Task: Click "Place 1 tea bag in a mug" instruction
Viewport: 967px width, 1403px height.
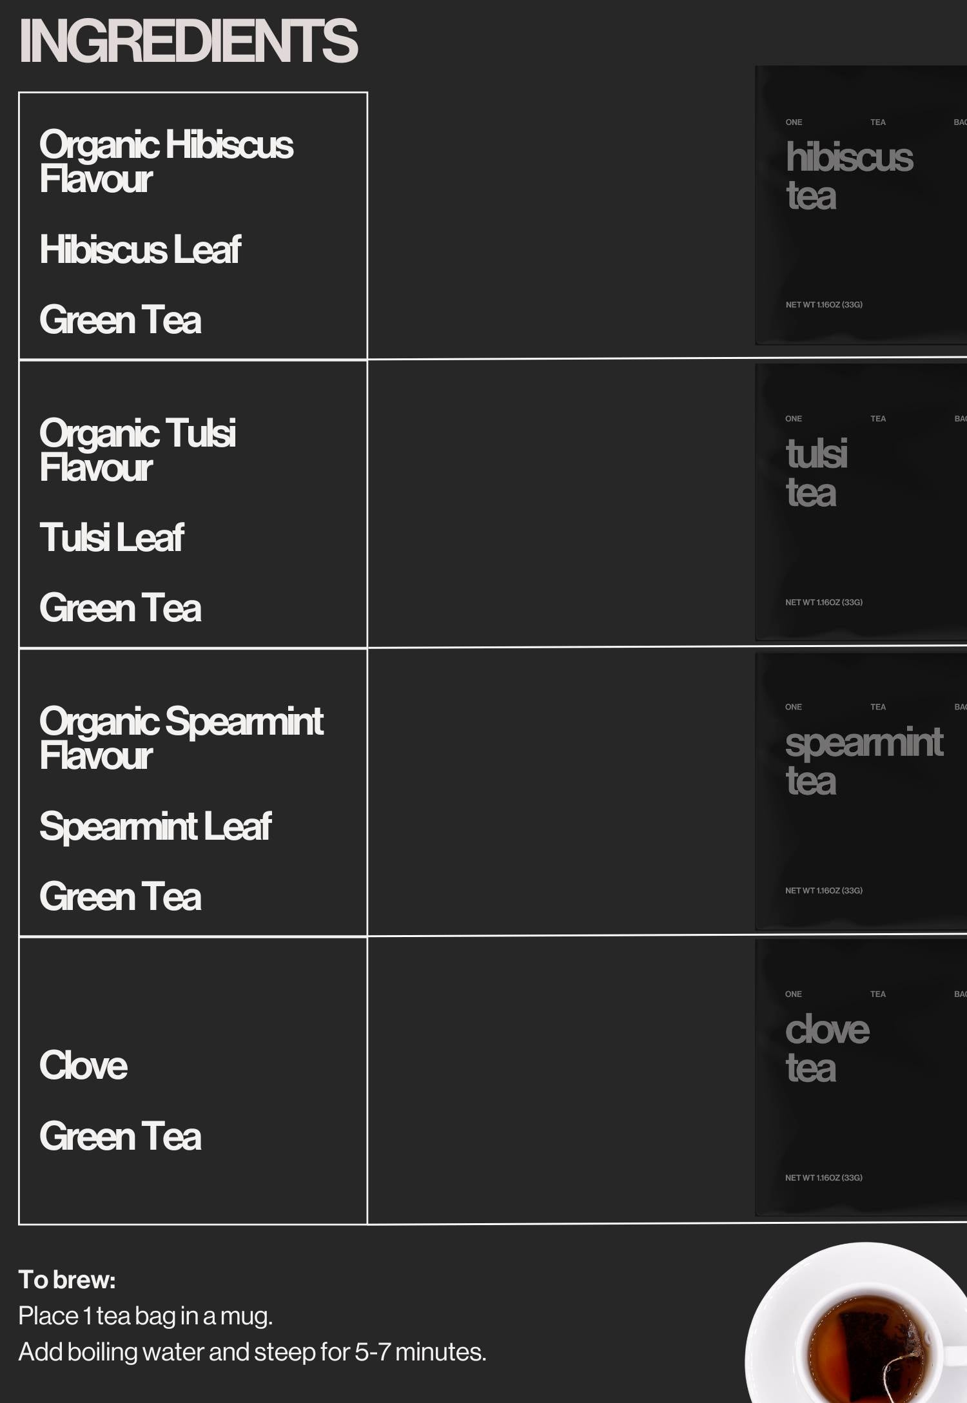Action: [146, 1315]
